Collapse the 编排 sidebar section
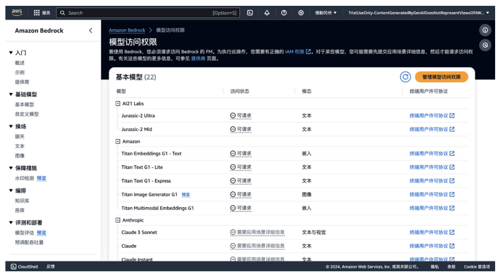 11,190
